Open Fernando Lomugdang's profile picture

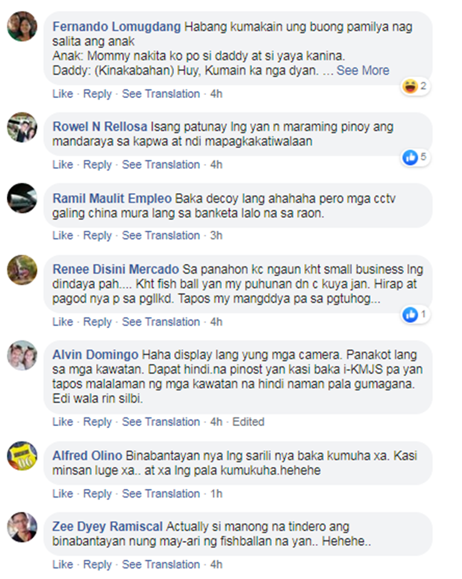pos(22,27)
